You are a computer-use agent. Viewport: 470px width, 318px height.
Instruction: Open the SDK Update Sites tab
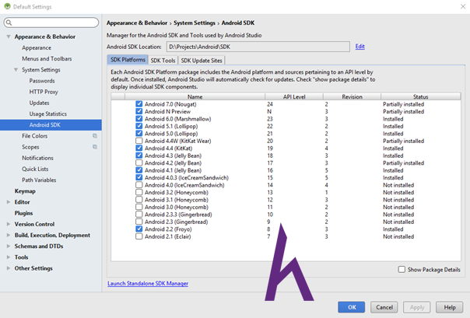[x=202, y=60]
